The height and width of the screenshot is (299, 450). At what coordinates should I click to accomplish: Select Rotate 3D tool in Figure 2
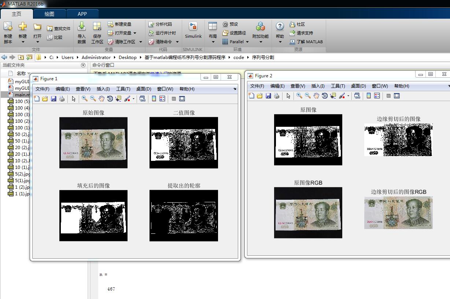[x=325, y=96]
